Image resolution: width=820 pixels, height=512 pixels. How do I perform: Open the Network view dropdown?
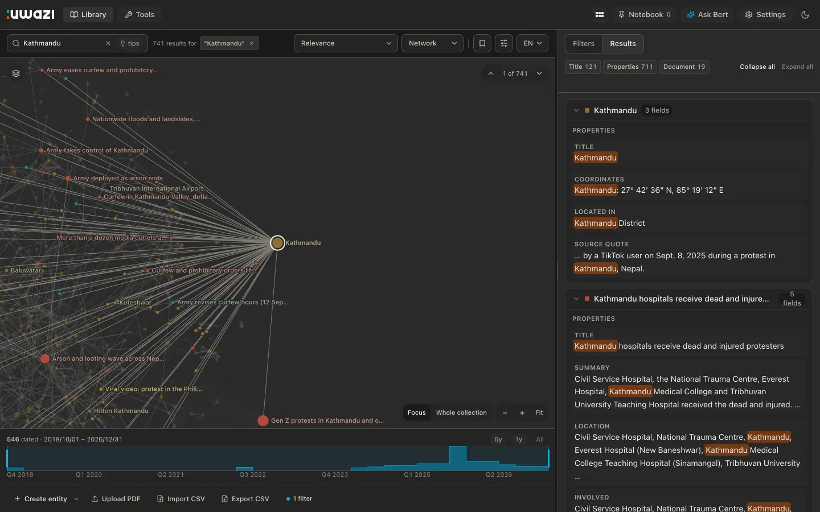[433, 43]
